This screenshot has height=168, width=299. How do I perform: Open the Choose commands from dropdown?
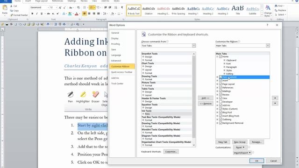pyautogui.click(x=194, y=46)
